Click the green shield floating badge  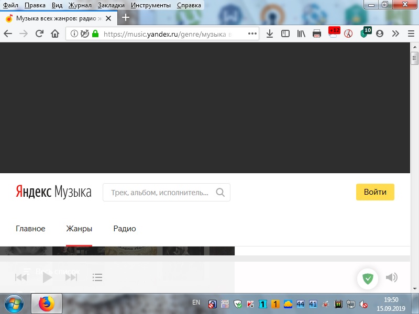tap(368, 279)
